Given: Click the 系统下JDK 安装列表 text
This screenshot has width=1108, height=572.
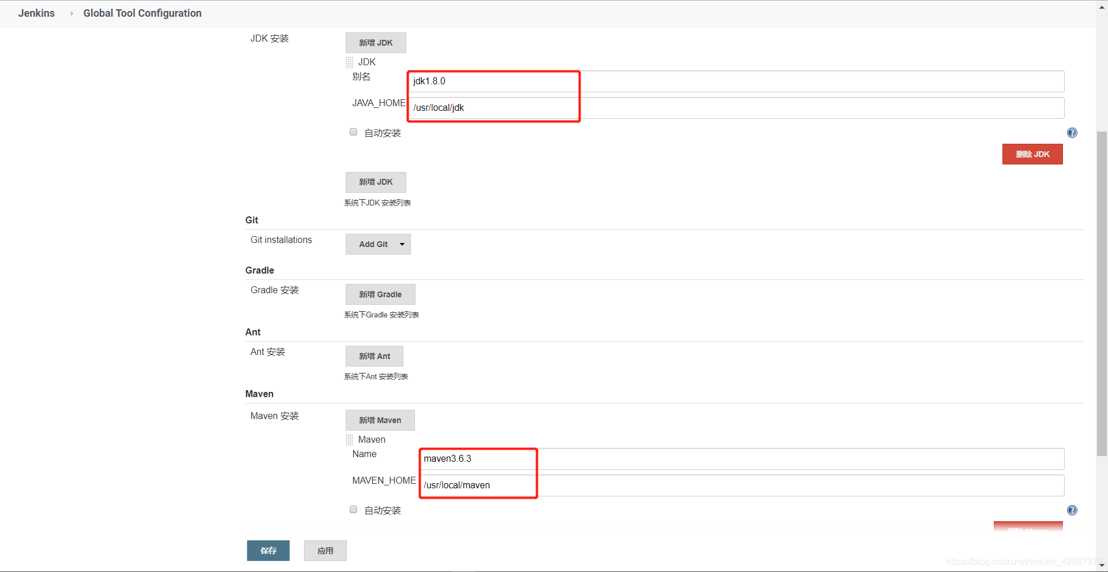Looking at the screenshot, I should tap(377, 203).
